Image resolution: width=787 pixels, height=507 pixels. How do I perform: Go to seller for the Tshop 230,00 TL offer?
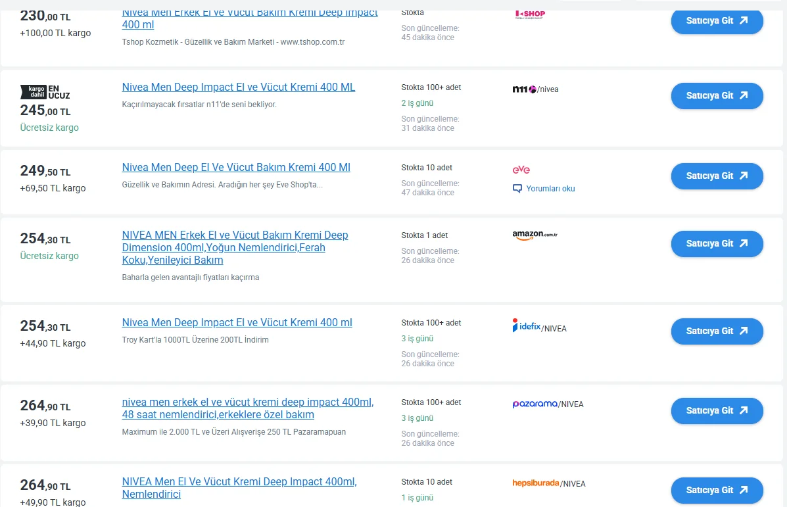(717, 20)
